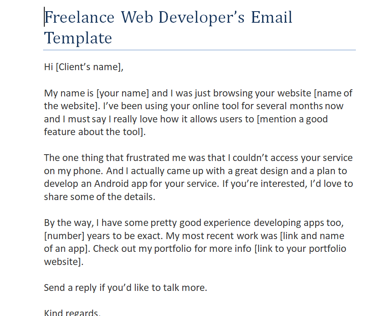Click 'feature about the tool].' line

(x=95, y=132)
